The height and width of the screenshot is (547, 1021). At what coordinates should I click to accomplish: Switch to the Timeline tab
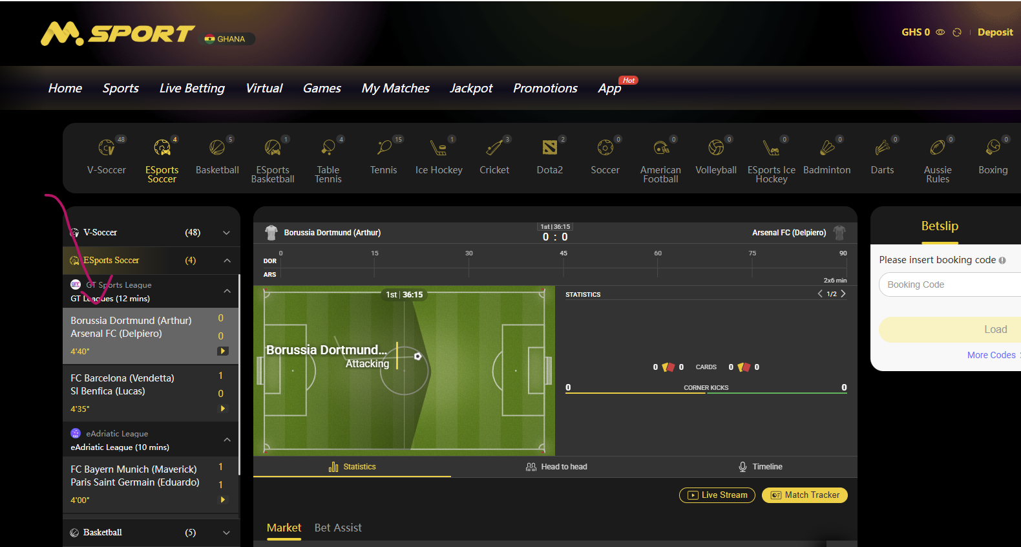(761, 467)
